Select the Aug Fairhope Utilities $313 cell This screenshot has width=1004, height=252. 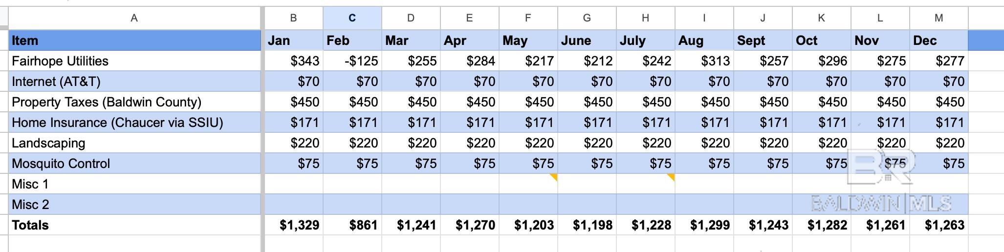704,61
